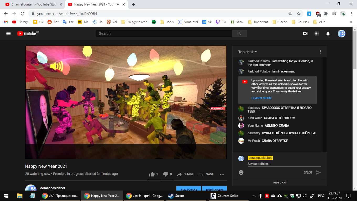Viewport: 357px width, 201px height.
Task: Open Chrome extensions puzzle icon
Action: point(326,14)
